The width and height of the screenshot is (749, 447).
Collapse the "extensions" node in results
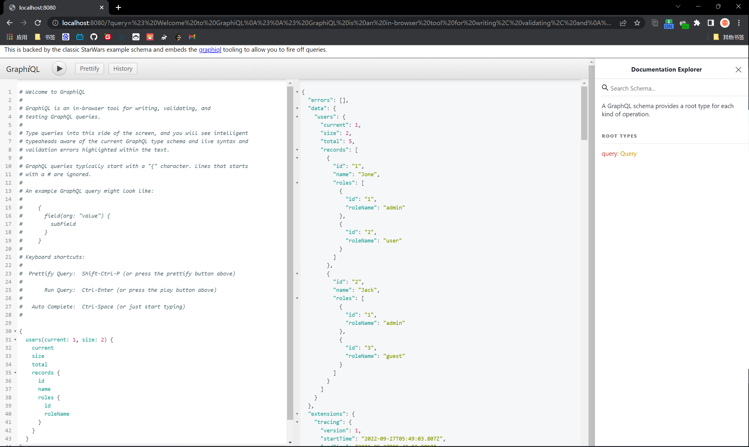click(x=297, y=414)
